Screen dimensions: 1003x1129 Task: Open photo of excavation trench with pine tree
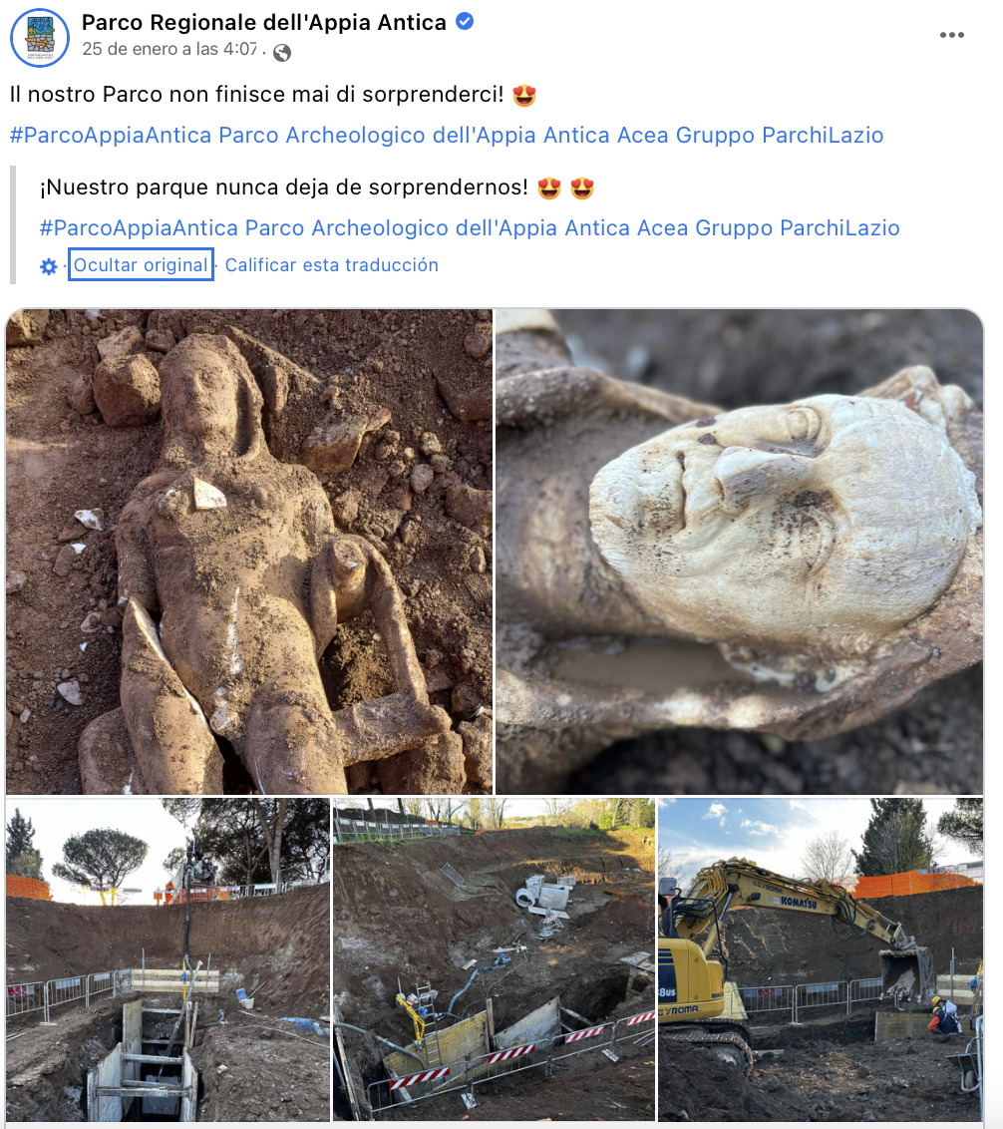pos(167,959)
